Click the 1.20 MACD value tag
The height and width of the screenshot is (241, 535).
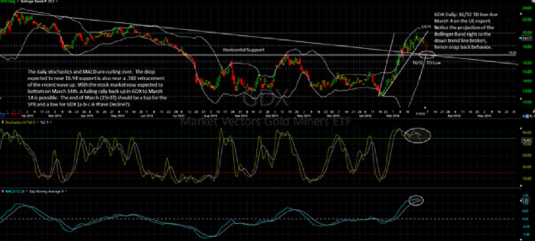pyautogui.click(x=527, y=201)
